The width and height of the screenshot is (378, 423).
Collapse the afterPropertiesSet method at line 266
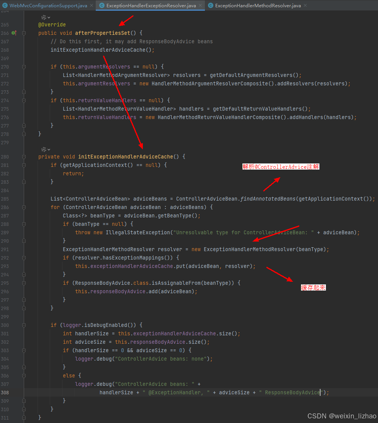[24, 33]
